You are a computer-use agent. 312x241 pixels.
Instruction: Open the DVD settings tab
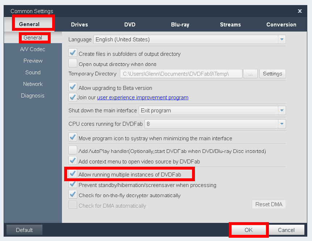tap(130, 25)
